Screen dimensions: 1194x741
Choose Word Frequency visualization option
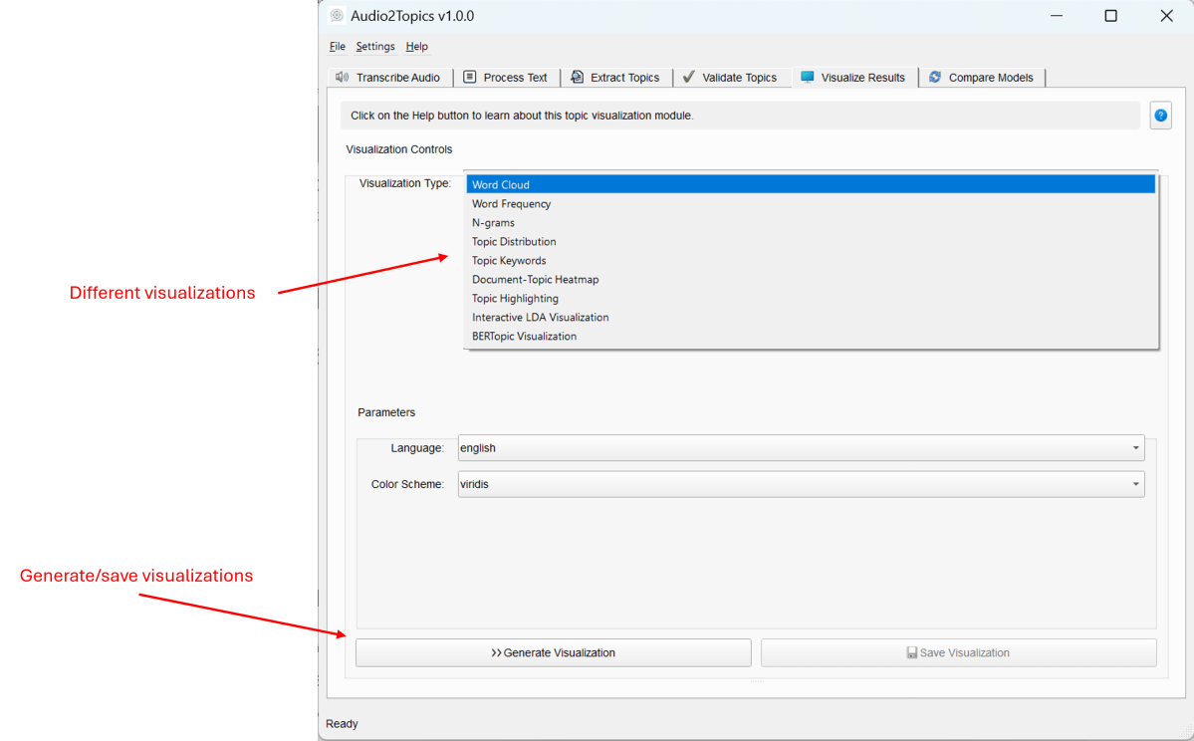pos(811,203)
